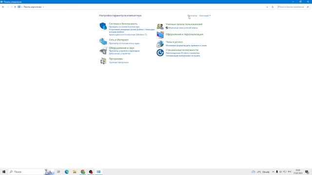This screenshot has width=312, height=175.
Task: Open the User Accounts icon
Action: 160,26
